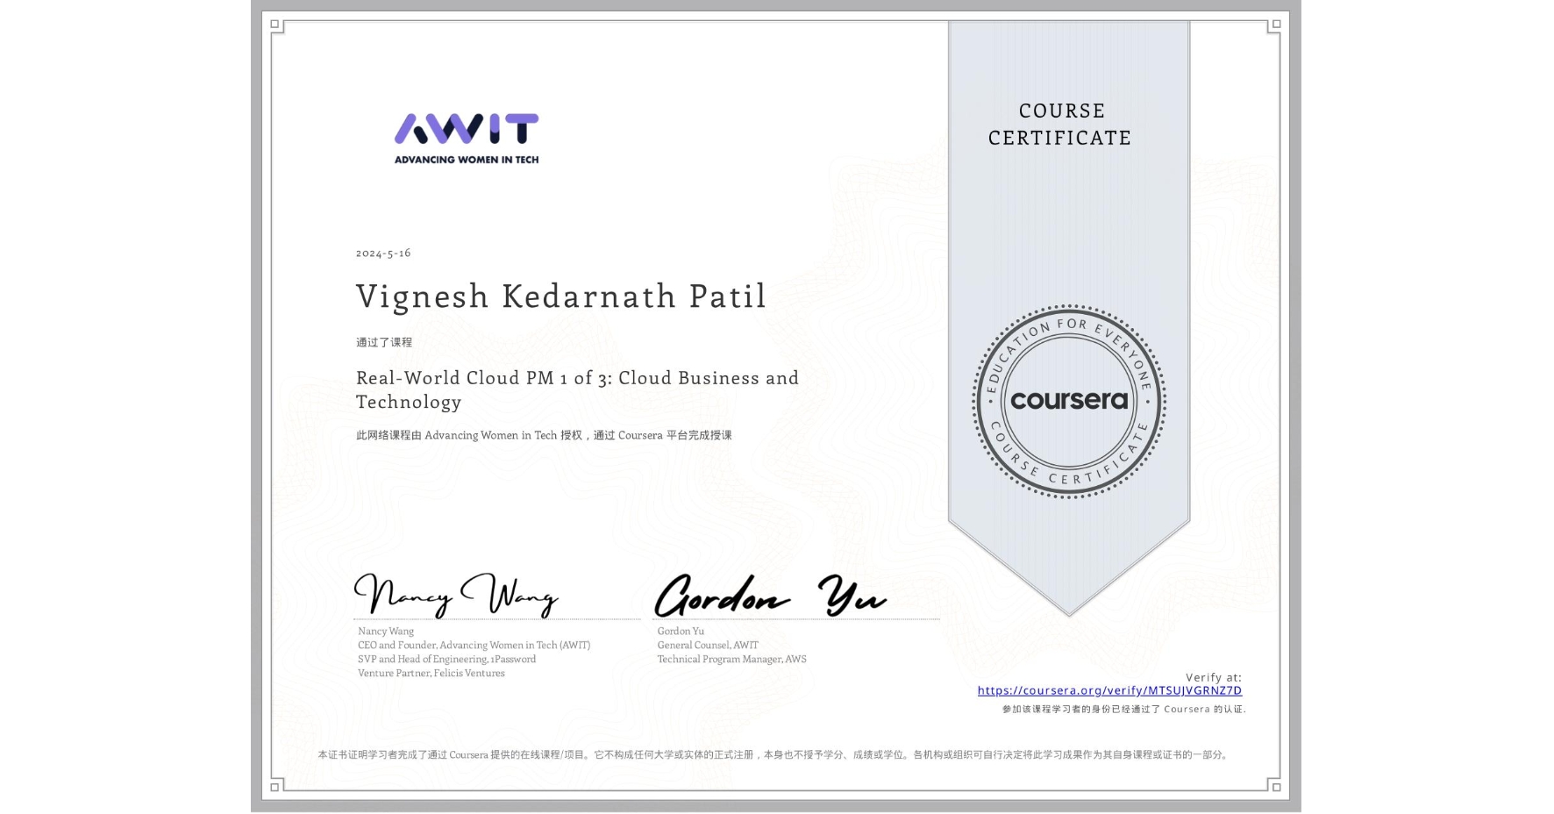
Task: Click Nancy Wang's handwritten signature
Action: 456,595
